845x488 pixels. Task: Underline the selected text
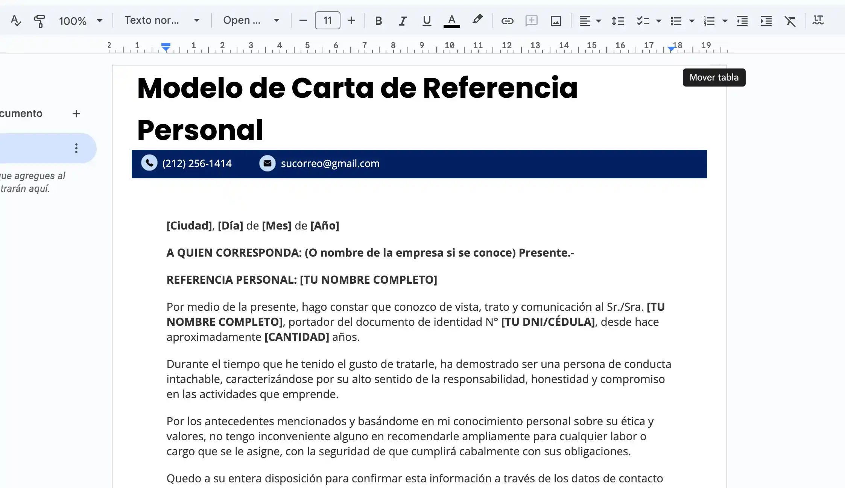427,21
